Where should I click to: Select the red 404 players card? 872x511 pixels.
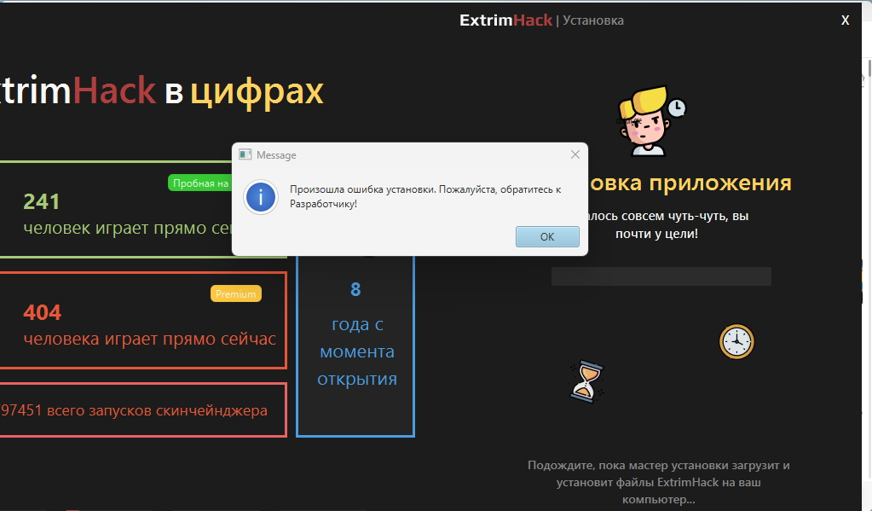(x=142, y=321)
